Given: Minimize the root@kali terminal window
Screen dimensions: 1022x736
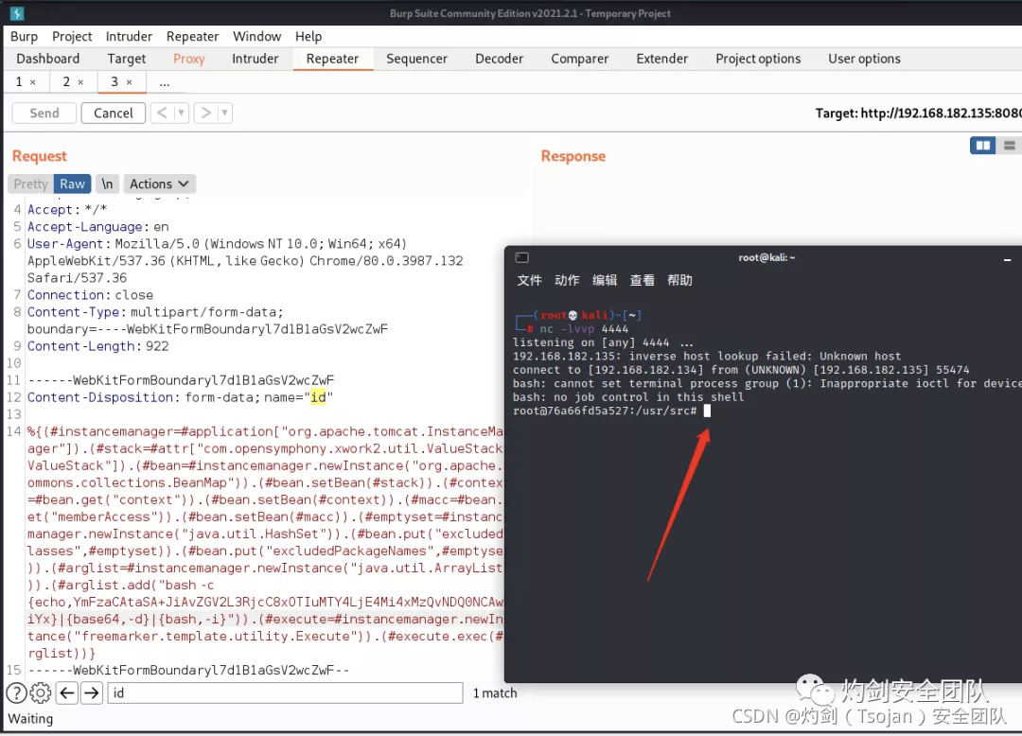Looking at the screenshot, I should 1007,259.
